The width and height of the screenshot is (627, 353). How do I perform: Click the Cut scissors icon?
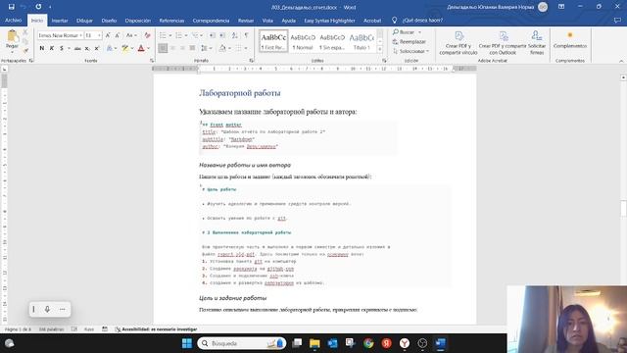click(25, 31)
